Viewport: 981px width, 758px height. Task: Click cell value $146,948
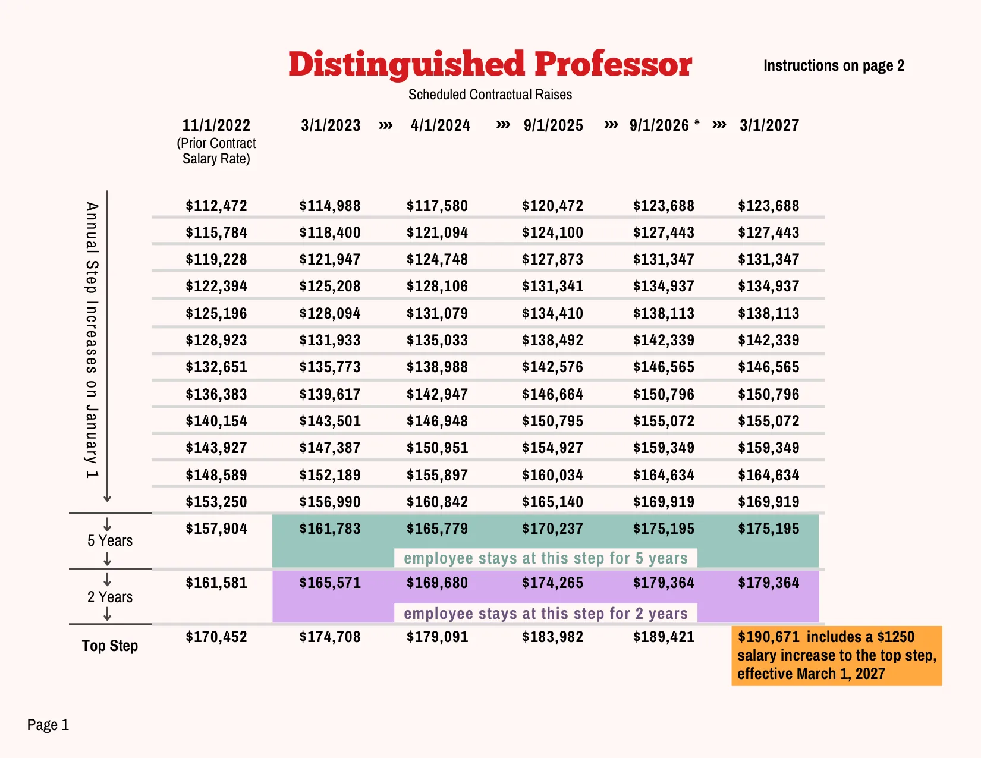point(438,421)
